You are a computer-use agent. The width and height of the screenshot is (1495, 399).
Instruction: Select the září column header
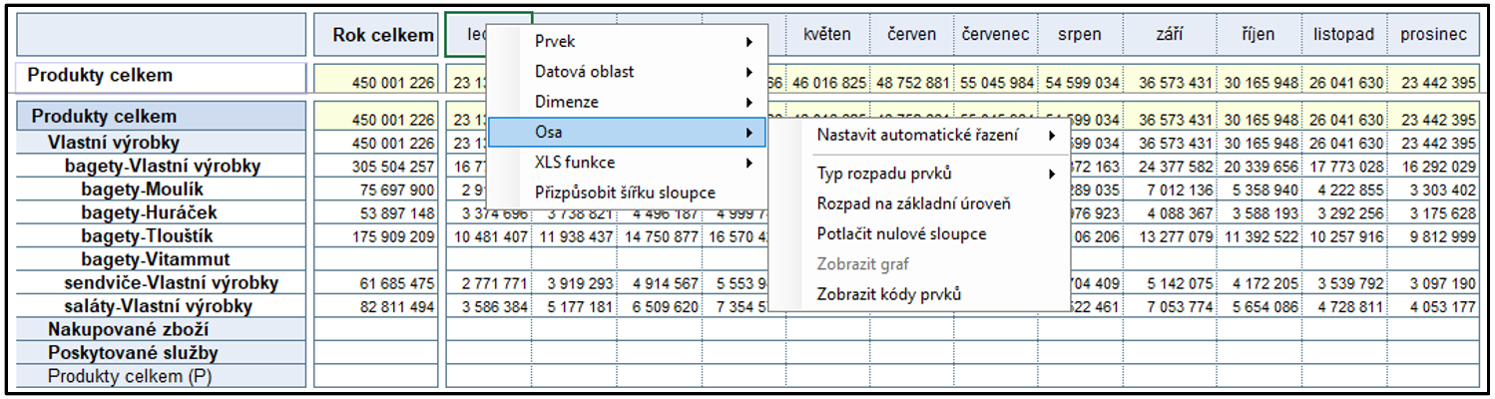coord(1170,34)
